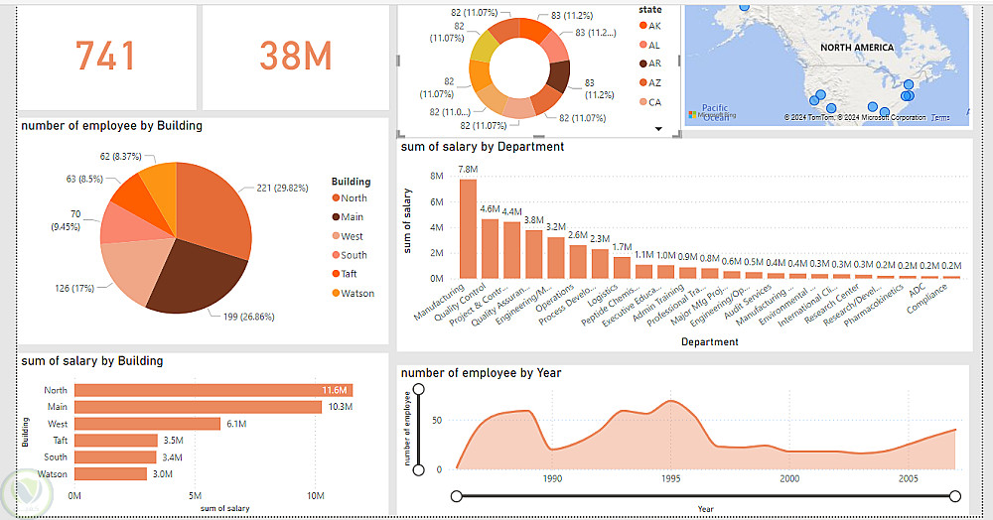
Task: Click the '70 (9.45%)' pie data label
Action: click(67, 220)
